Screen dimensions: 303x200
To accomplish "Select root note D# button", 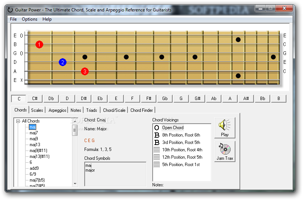I will click(x=84, y=99).
